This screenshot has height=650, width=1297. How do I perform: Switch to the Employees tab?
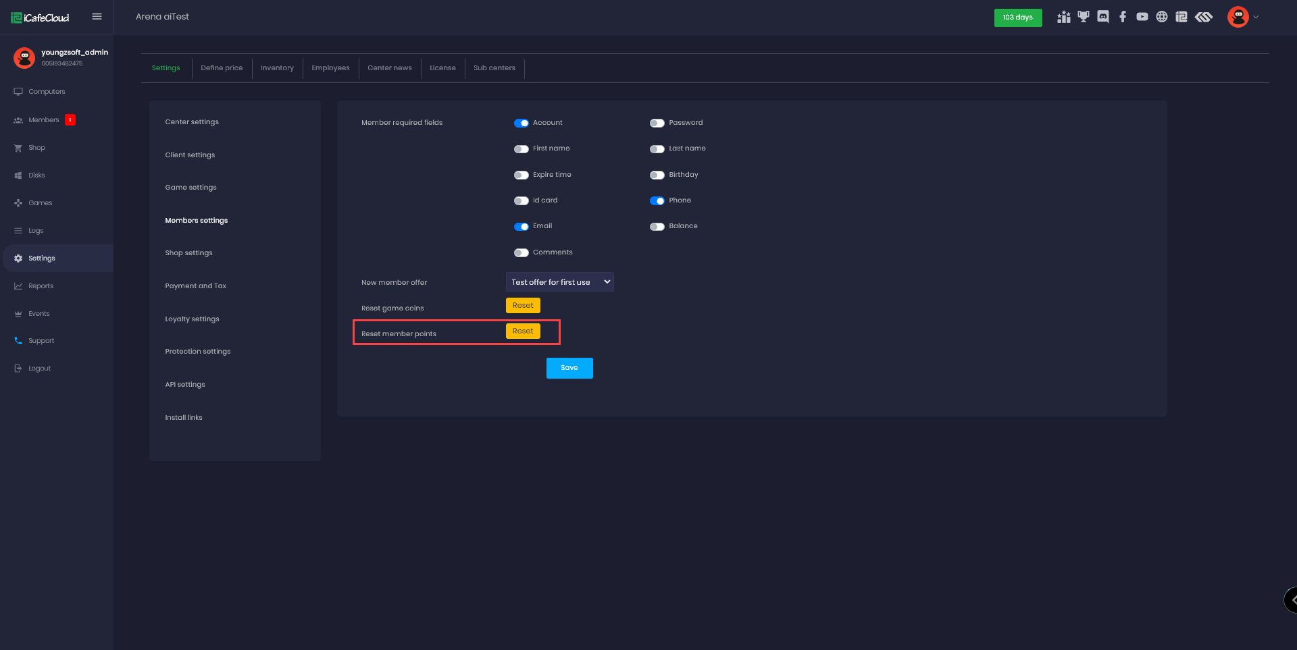pos(330,68)
